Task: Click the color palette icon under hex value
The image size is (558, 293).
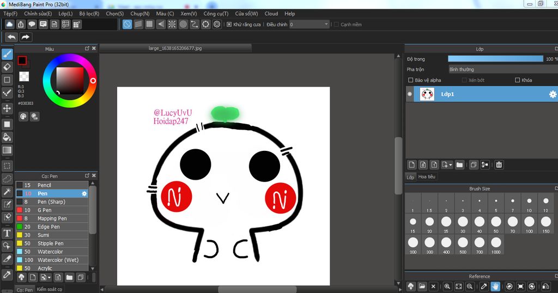Action: [23, 117]
